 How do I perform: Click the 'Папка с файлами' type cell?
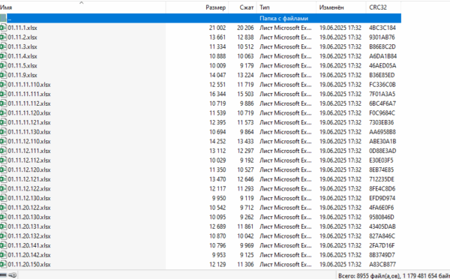tap(283, 18)
